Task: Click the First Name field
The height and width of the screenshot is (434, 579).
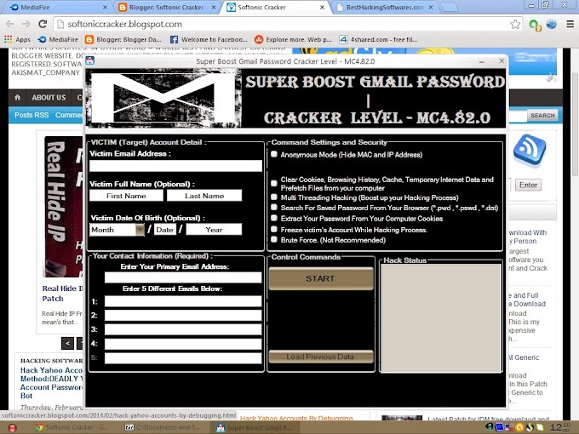Action: click(126, 196)
